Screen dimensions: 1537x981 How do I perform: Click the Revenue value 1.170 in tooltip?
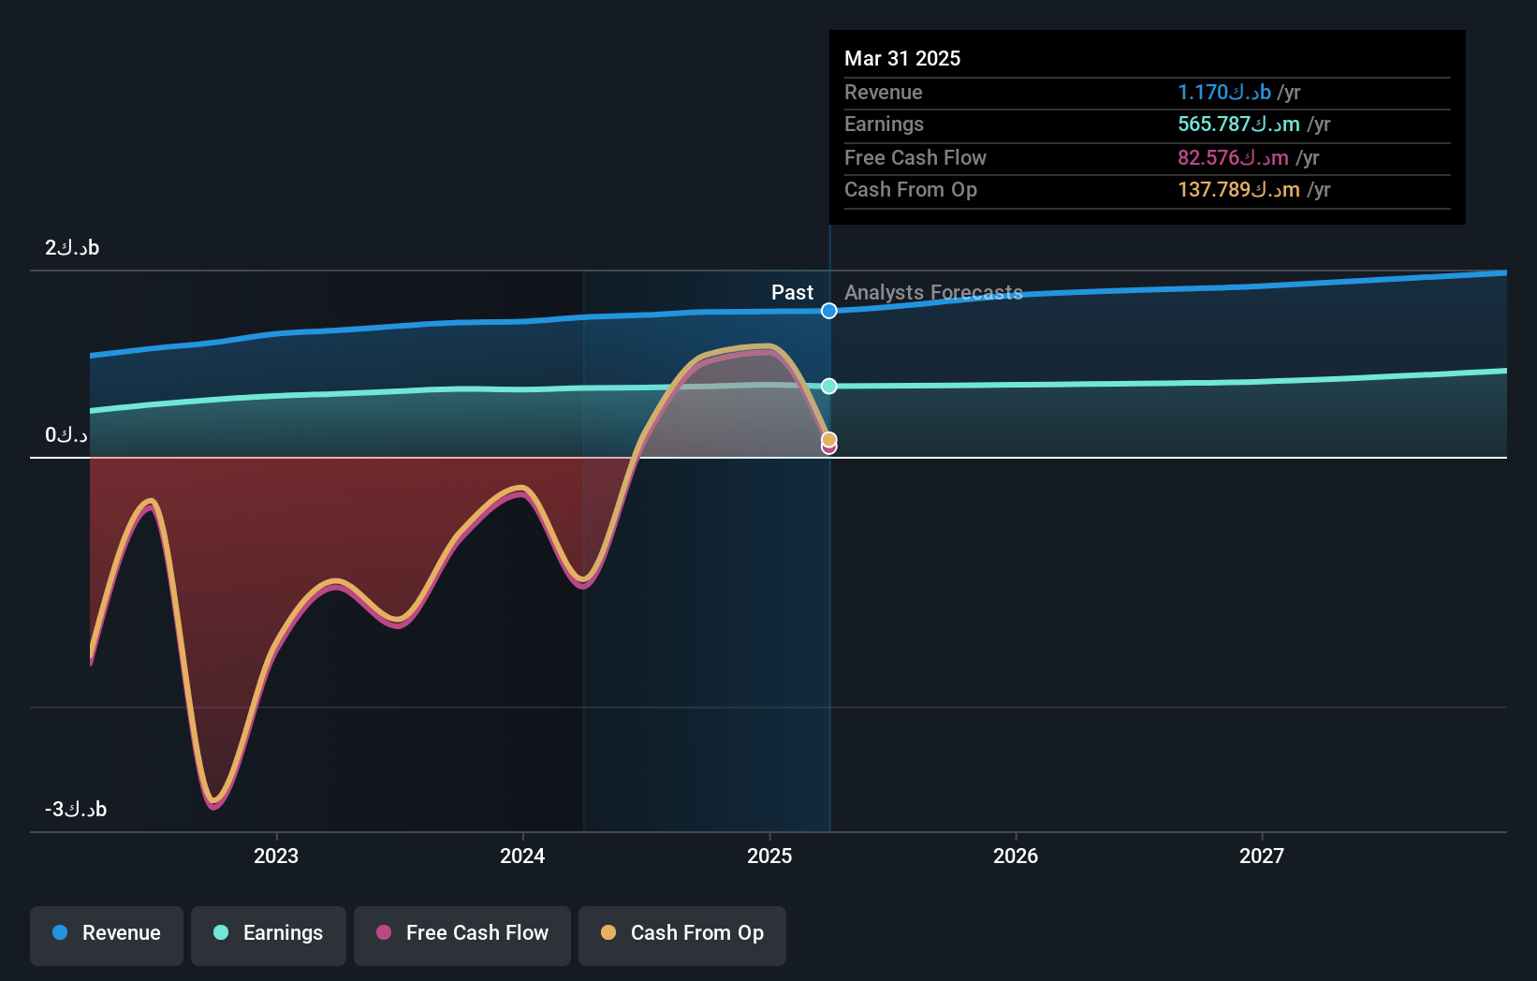click(1224, 92)
